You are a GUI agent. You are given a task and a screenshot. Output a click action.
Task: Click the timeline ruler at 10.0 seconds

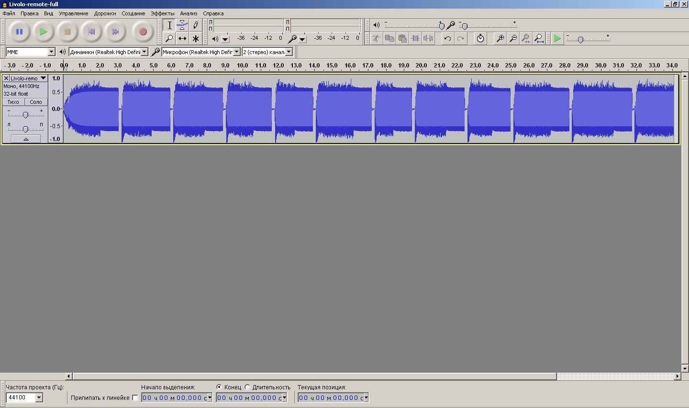[243, 66]
